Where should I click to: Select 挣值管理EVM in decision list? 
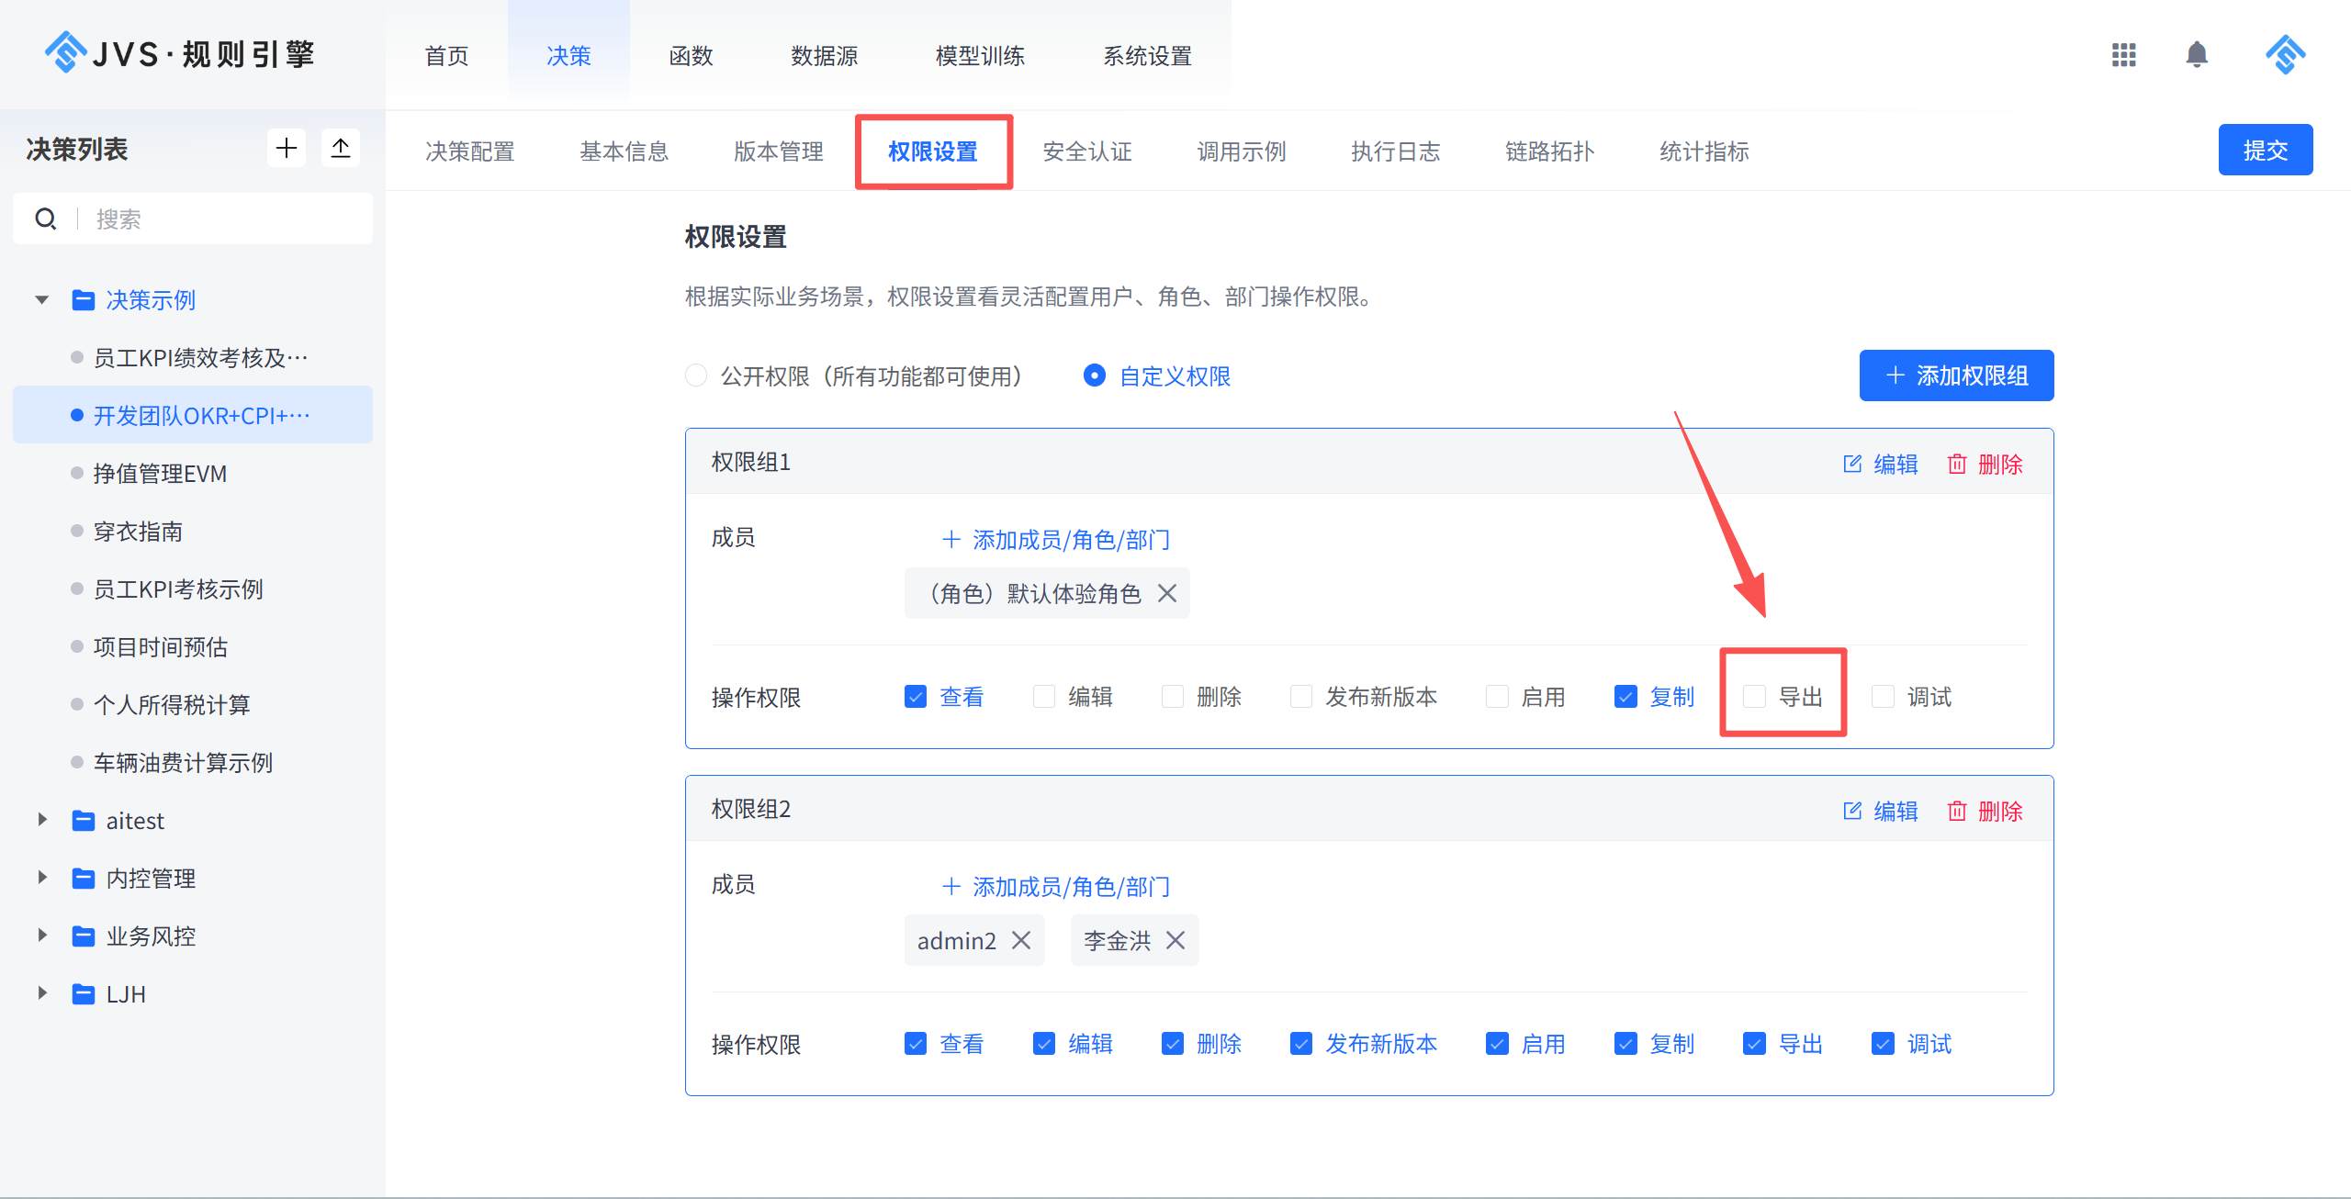tap(193, 474)
